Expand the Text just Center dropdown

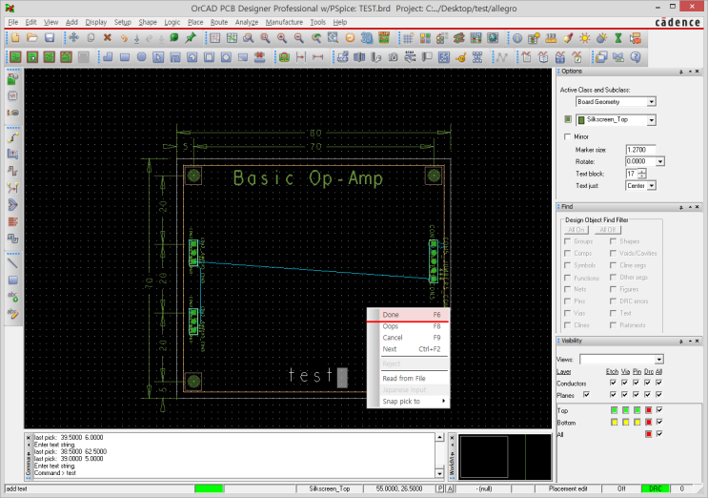point(652,185)
